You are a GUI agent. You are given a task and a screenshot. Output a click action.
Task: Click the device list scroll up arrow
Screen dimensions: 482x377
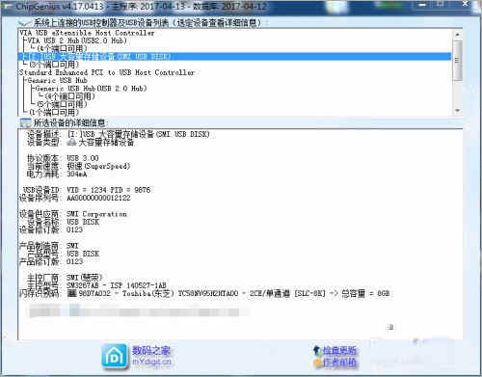pyautogui.click(x=458, y=34)
